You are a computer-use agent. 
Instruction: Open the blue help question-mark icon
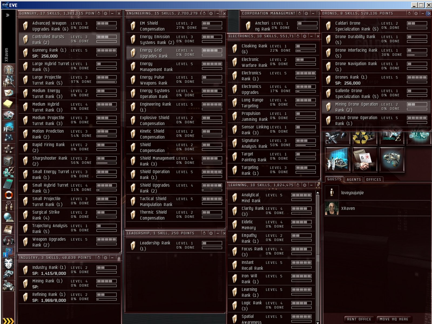[8, 252]
